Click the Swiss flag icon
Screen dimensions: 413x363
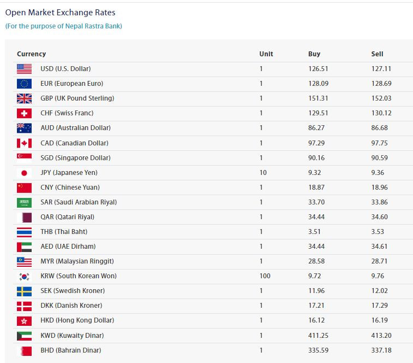click(x=24, y=113)
